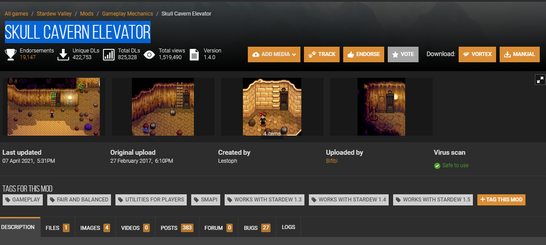
Task: Open the Files tab
Action: click(x=57, y=228)
